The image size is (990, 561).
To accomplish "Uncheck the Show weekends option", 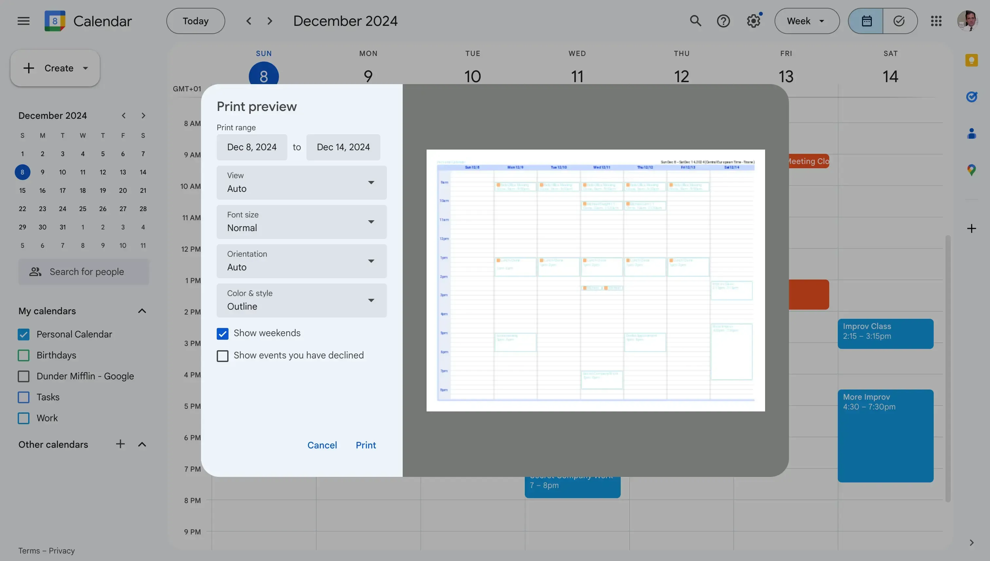I will pos(223,333).
